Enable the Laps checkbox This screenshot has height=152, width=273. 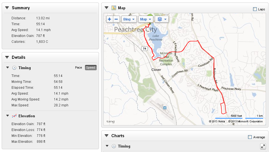(x=255, y=9)
